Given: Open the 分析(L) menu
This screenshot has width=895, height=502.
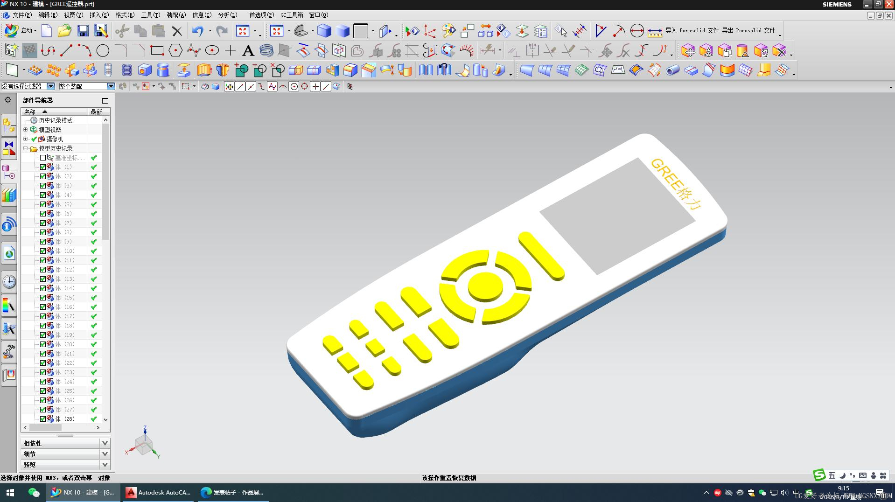Looking at the screenshot, I should click(228, 15).
